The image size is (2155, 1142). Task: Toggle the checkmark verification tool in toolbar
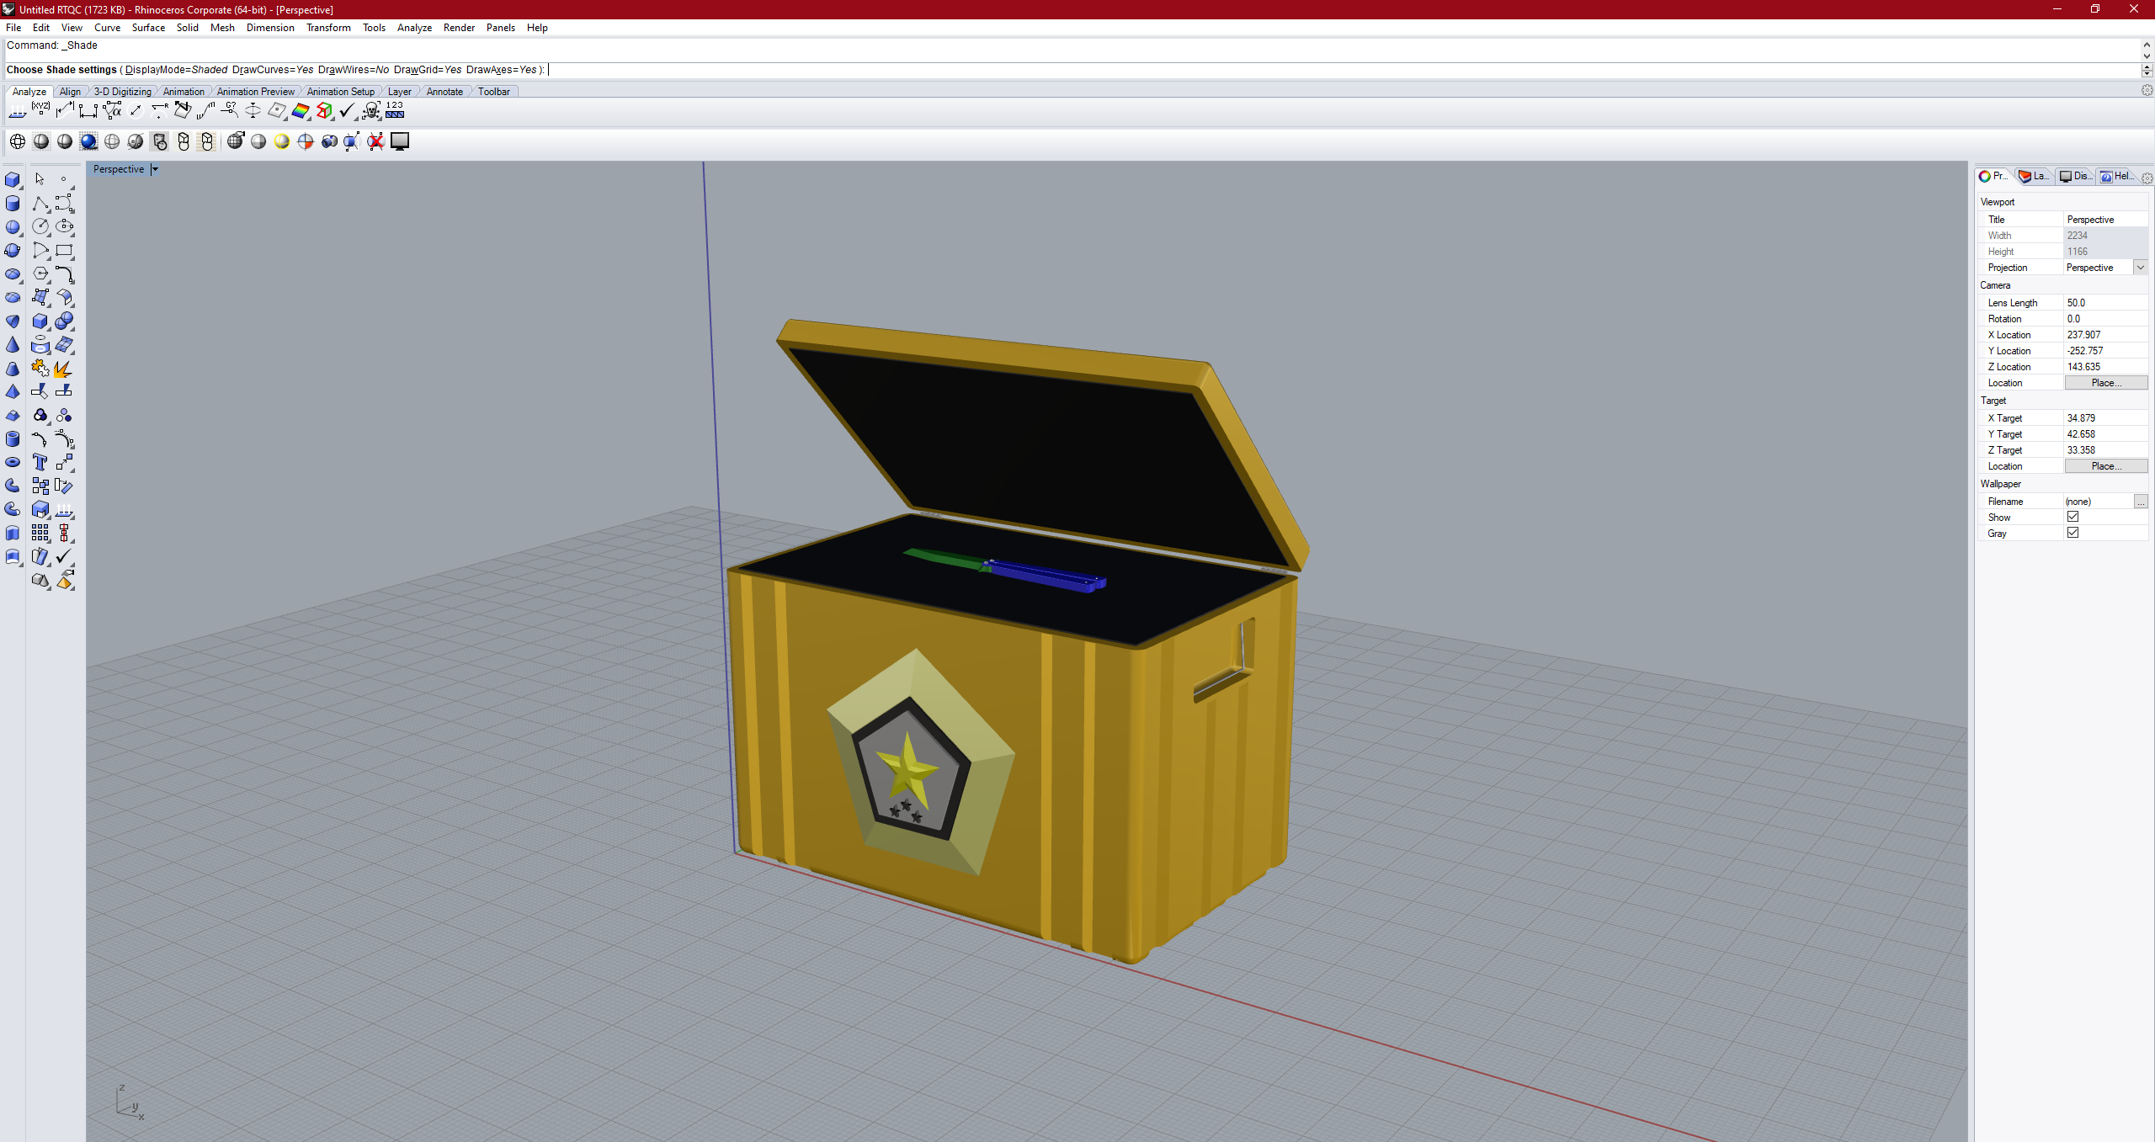point(348,110)
